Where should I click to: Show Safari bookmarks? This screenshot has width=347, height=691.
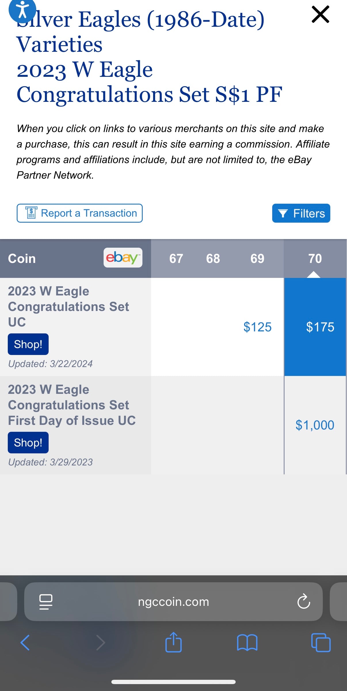[x=247, y=642]
